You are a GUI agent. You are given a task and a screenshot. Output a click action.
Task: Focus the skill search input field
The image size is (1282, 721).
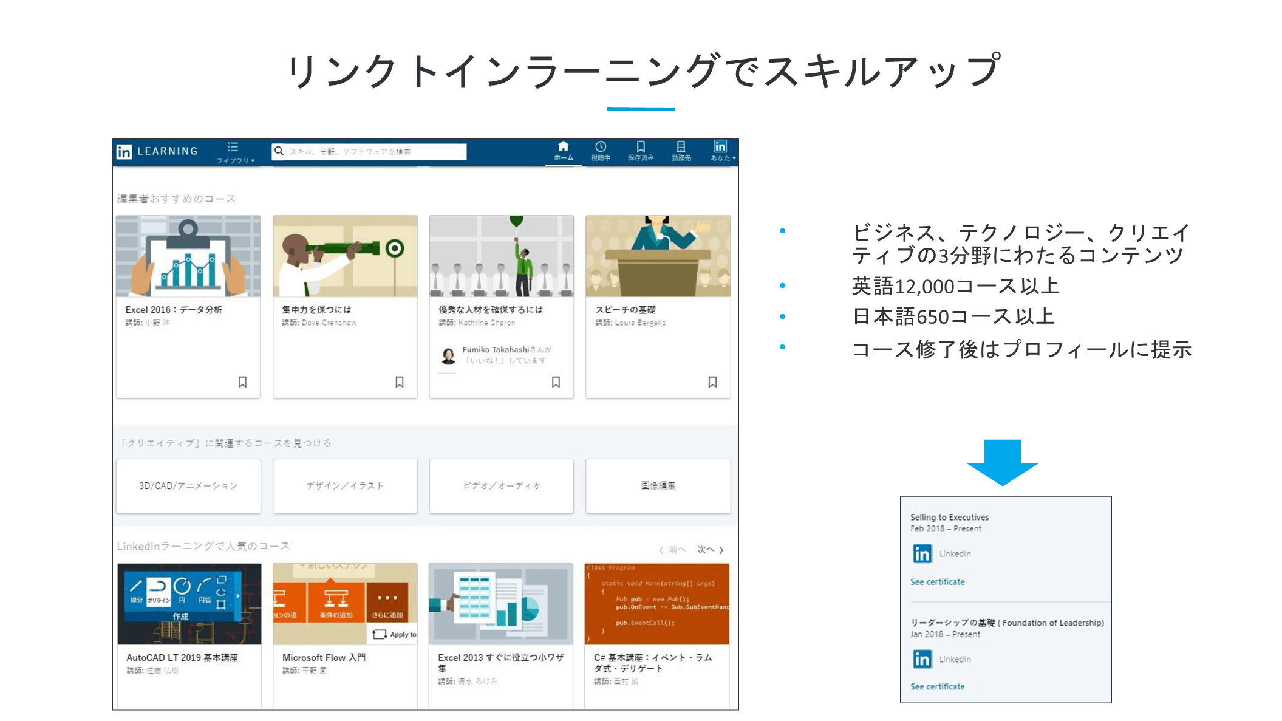[x=369, y=151]
